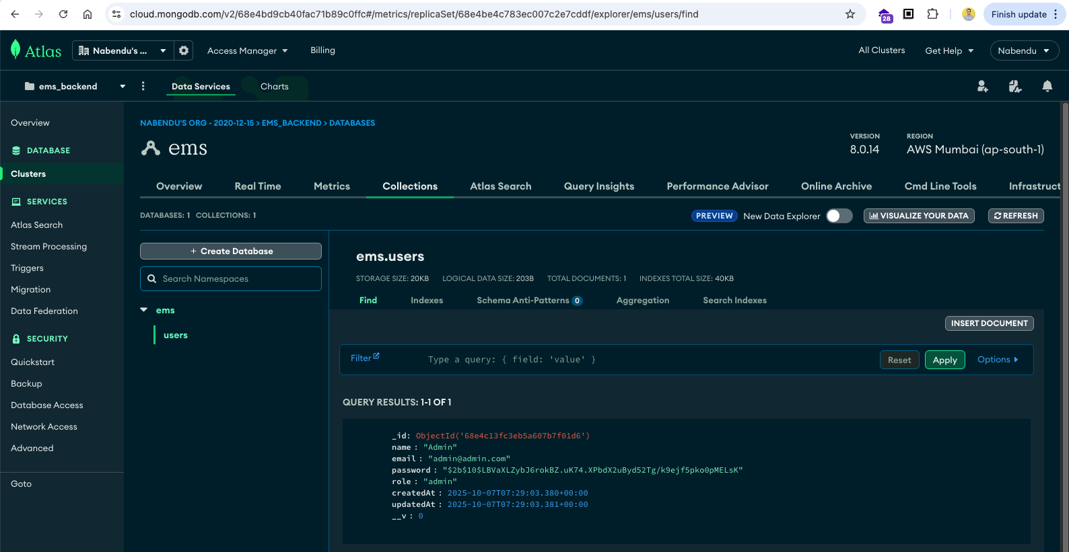
Task: Open Search Indexes tab
Action: click(x=734, y=301)
